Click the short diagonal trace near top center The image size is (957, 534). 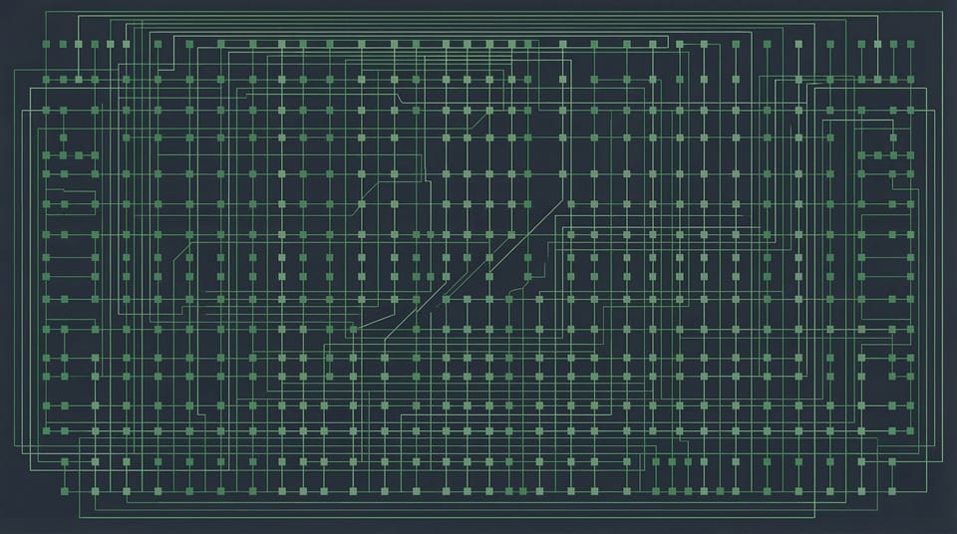coord(478,122)
